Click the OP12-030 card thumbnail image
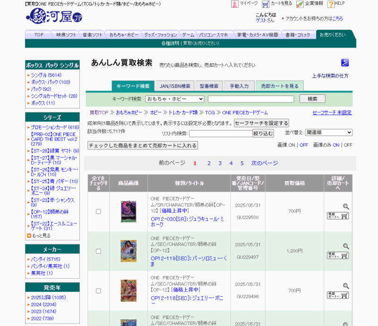This screenshot has height=326, width=378. [128, 211]
